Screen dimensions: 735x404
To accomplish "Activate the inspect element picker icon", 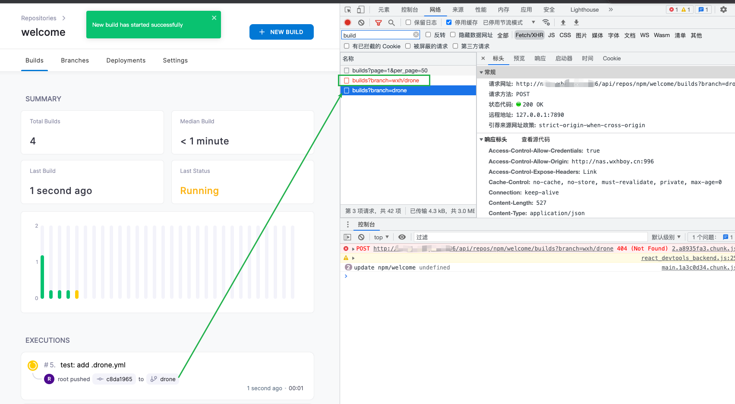I will pyautogui.click(x=348, y=9).
